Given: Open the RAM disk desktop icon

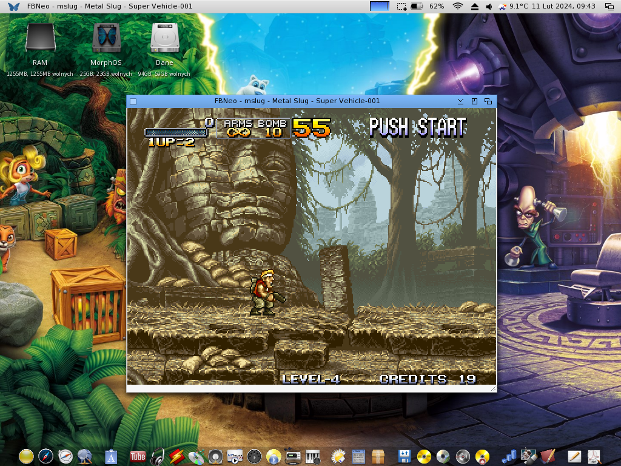Looking at the screenshot, I should [x=40, y=38].
